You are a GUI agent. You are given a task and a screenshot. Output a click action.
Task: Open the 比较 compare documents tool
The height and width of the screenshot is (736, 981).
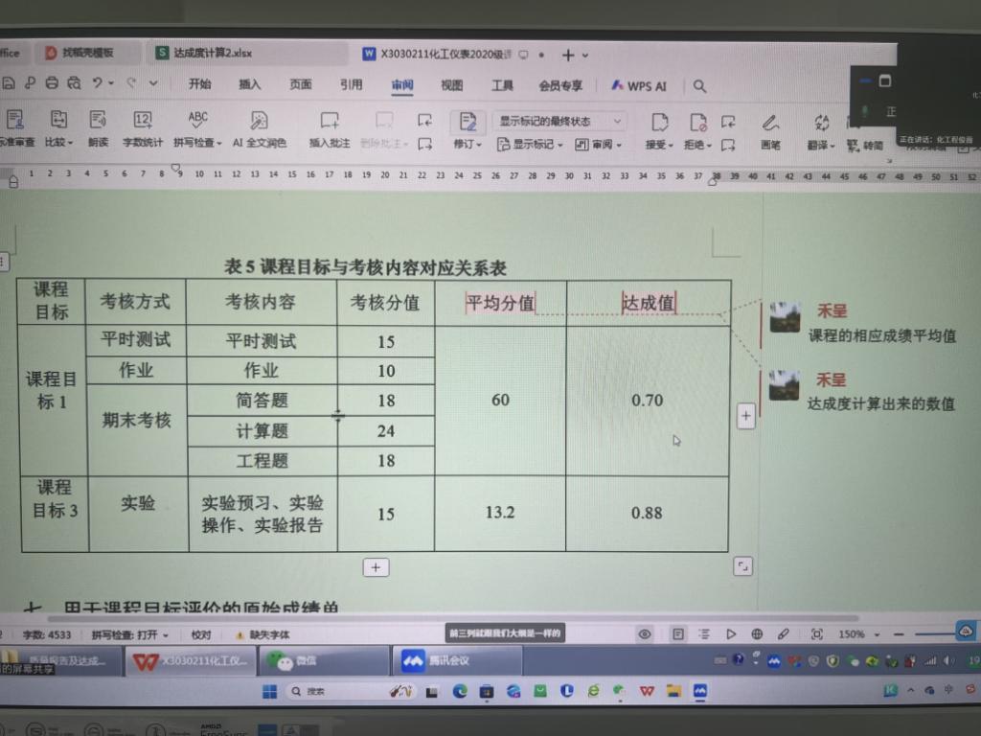[x=58, y=130]
